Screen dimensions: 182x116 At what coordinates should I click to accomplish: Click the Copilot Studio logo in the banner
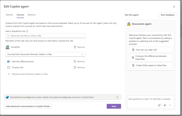[7, 97]
